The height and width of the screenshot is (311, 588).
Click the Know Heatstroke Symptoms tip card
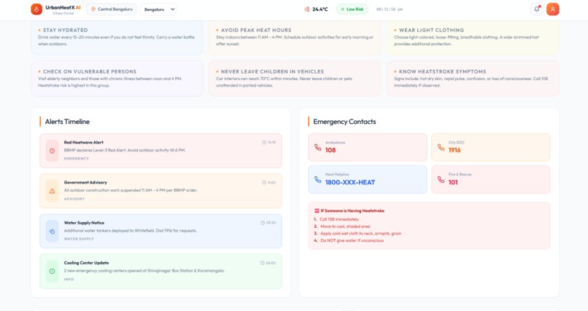pos(473,79)
